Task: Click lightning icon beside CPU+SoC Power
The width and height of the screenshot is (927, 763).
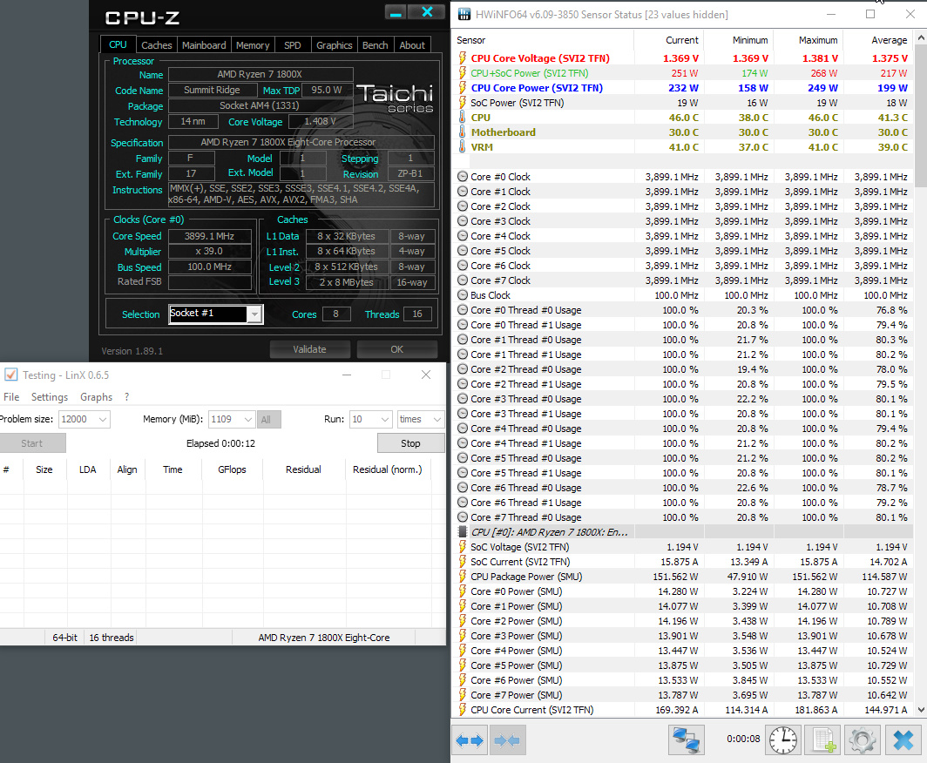Action: point(463,72)
